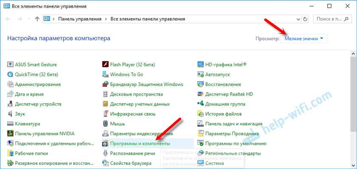Open the Резервное копирование и восстан... link

tap(54, 163)
